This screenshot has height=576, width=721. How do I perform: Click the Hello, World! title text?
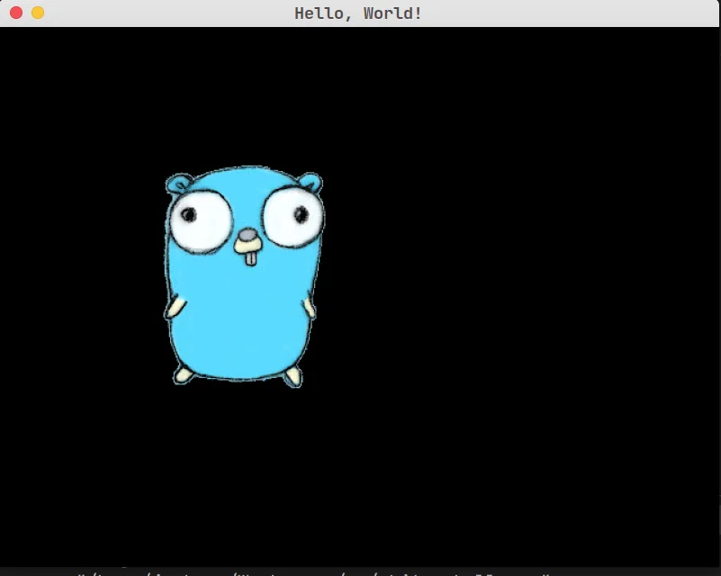(357, 13)
